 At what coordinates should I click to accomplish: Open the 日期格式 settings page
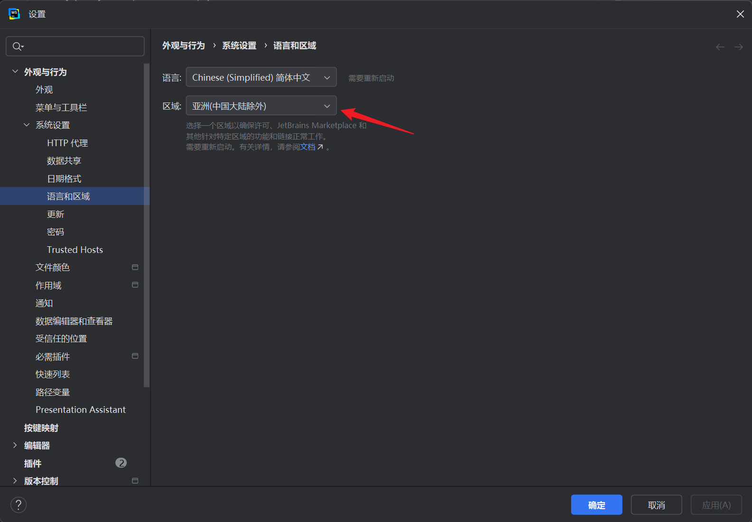[x=64, y=178]
